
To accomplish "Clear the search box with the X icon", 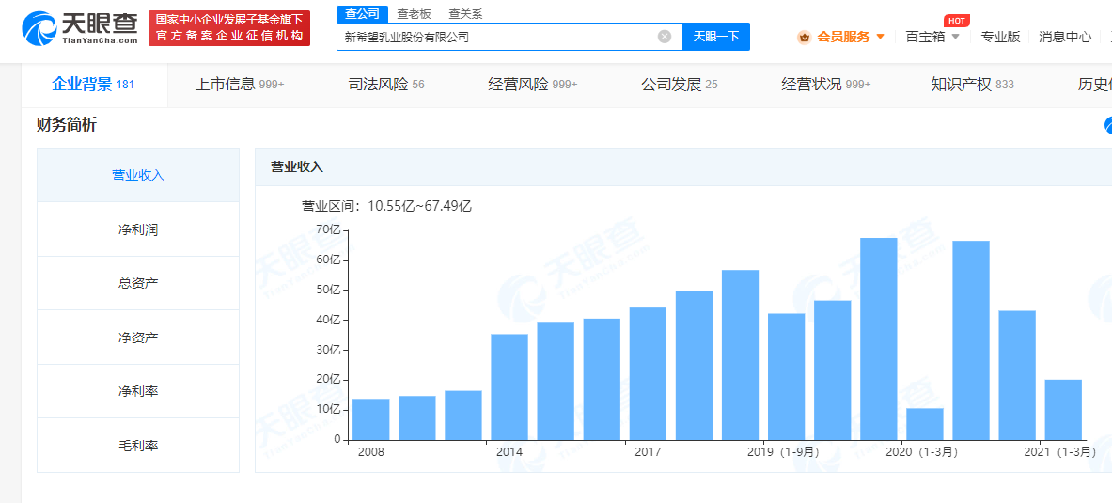I will [665, 37].
